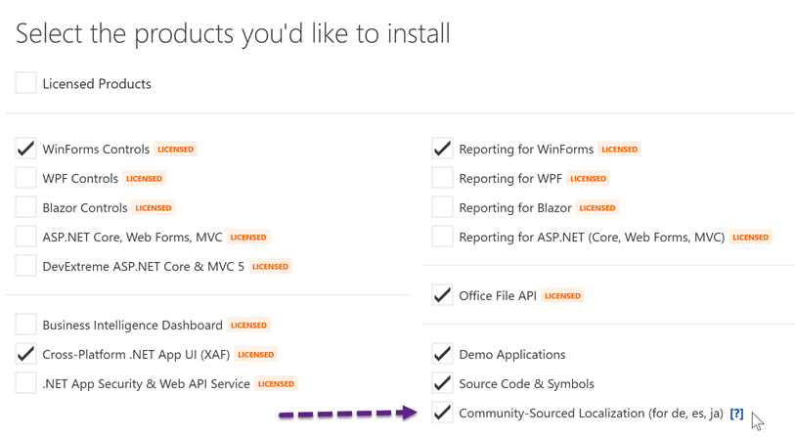Click the 'WinForms Controls' label
The image size is (795, 437).
96,149
